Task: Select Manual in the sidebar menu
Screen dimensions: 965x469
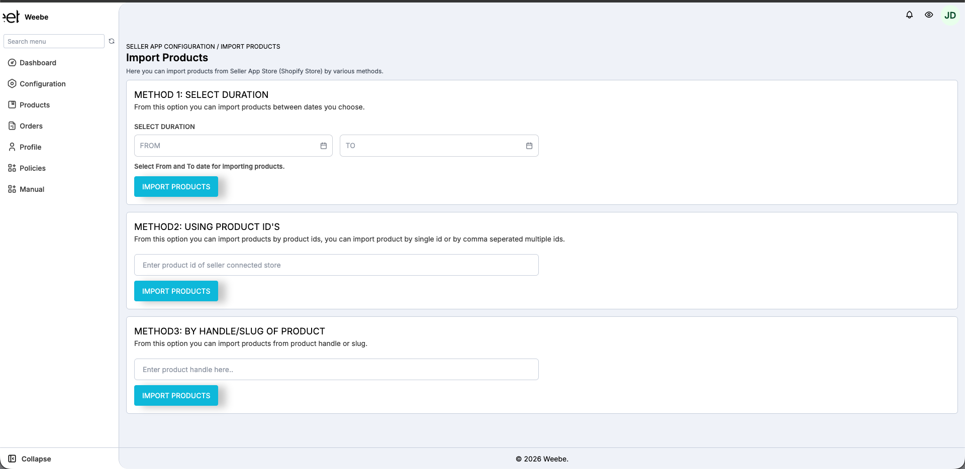Action: [33, 189]
